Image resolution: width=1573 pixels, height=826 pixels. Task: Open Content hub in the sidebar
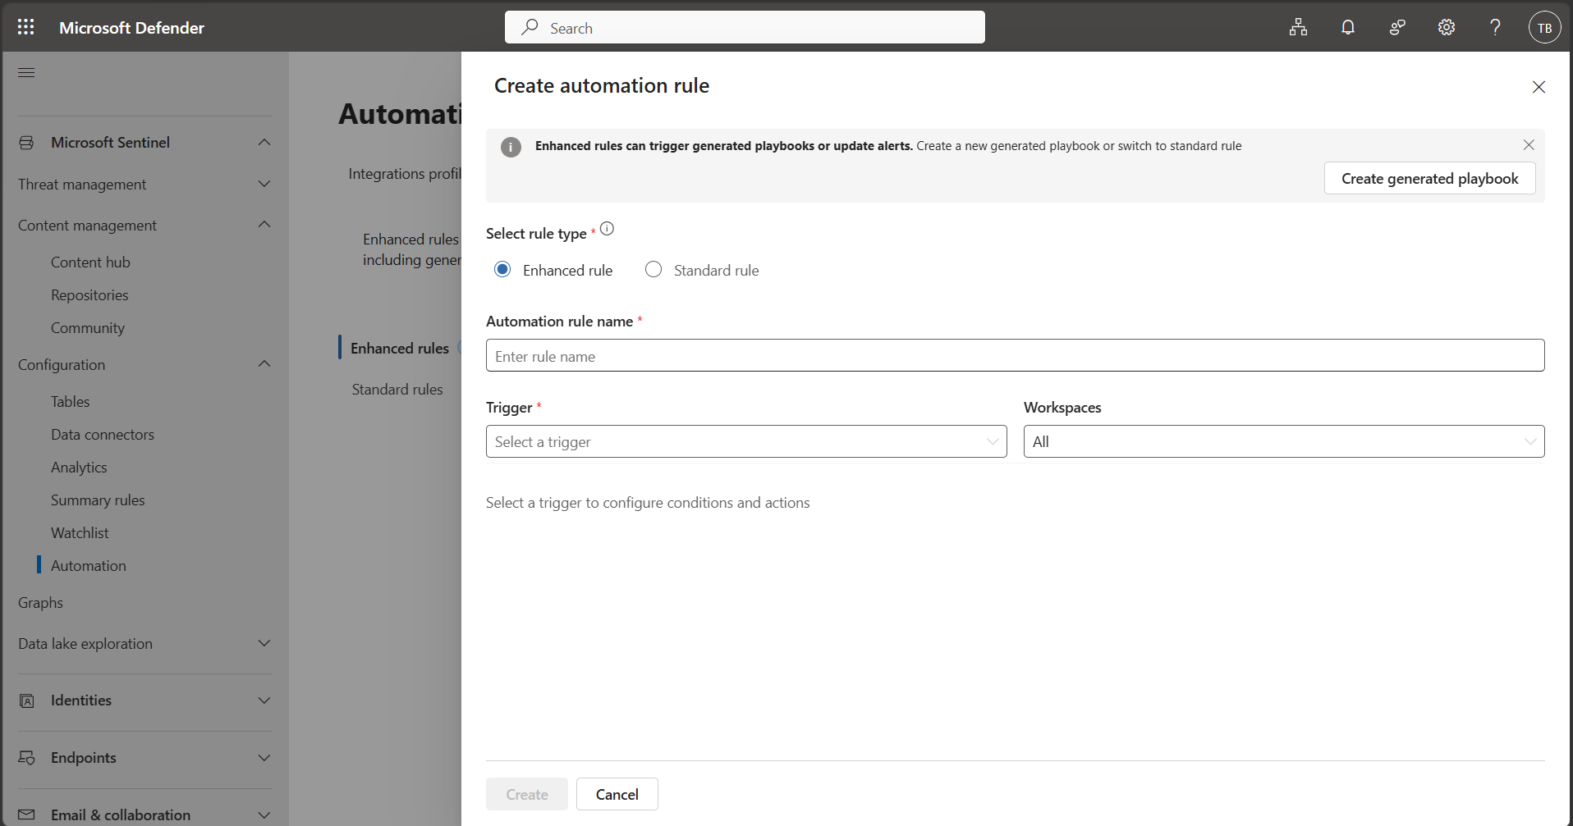point(90,262)
